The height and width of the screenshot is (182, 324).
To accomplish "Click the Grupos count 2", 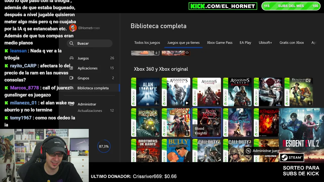I will (x=113, y=78).
